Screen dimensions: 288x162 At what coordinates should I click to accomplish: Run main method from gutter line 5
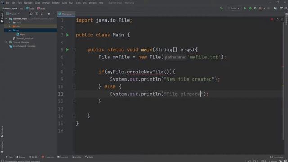67,49
